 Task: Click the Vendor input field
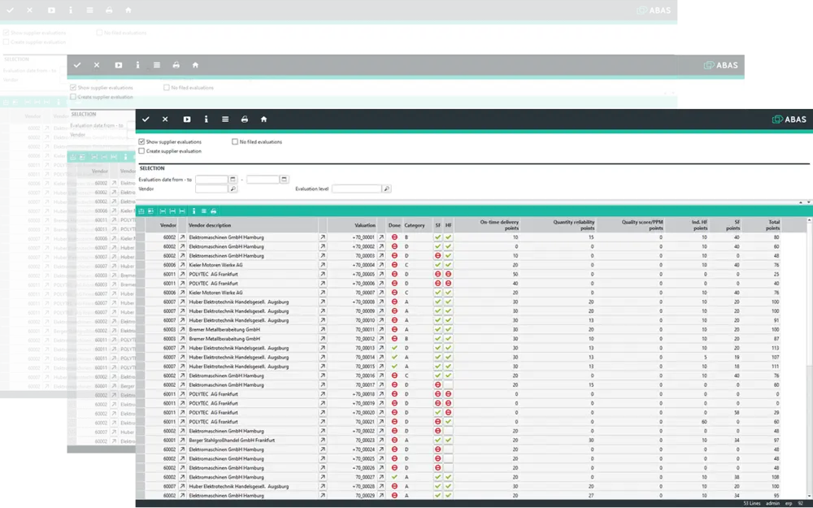point(211,189)
